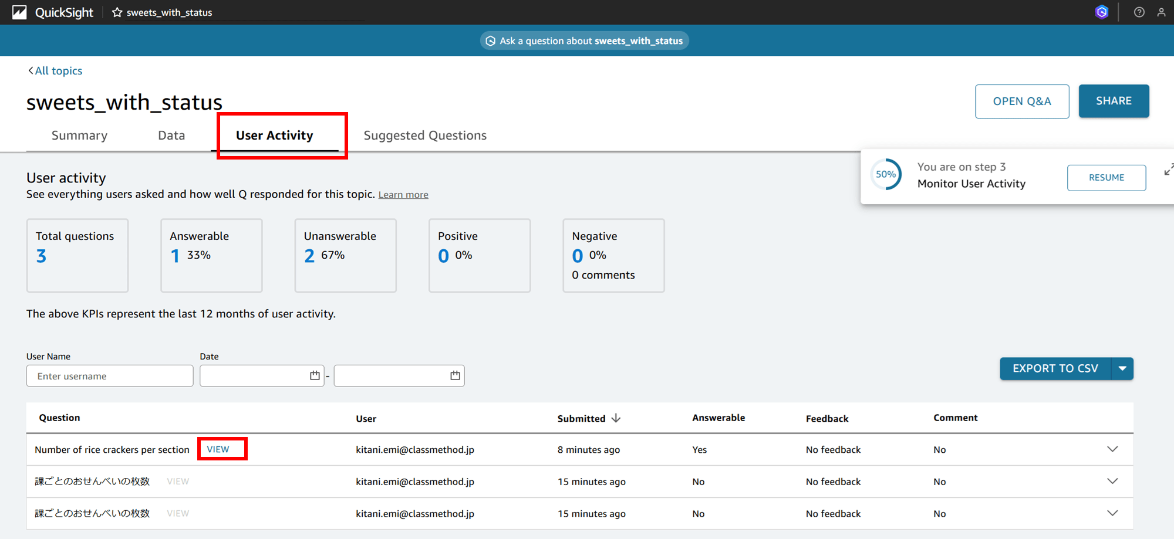Click the Question column header

tap(59, 418)
